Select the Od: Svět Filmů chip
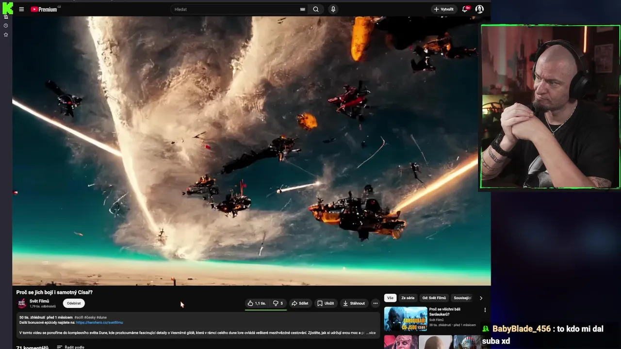 point(434,298)
